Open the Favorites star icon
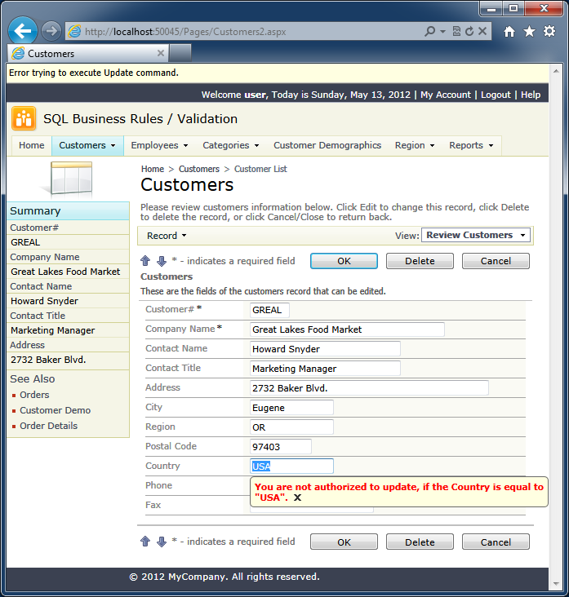This screenshot has height=597, width=569. (529, 32)
